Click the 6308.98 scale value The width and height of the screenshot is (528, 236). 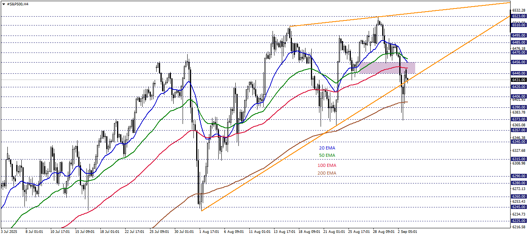tap(519, 163)
